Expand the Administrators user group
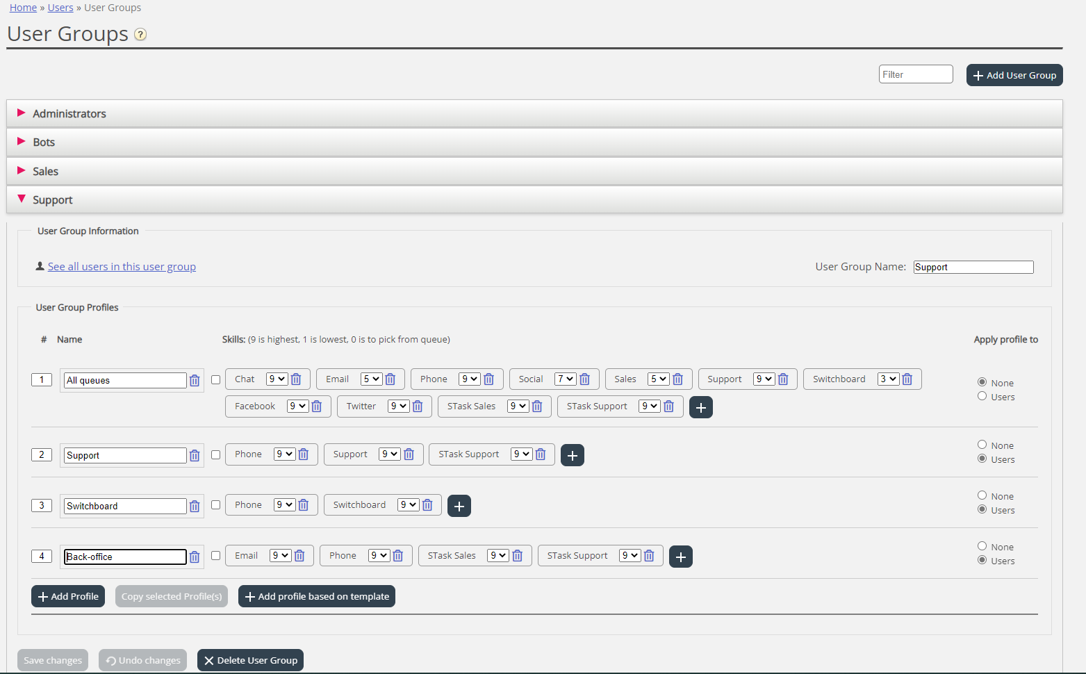The image size is (1086, 674). coord(69,114)
